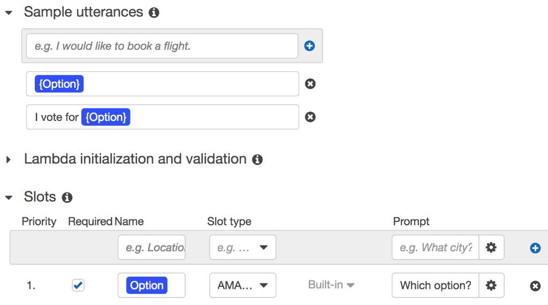Collapse the Sample utterances section
The height and width of the screenshot is (305, 548).
[x=9, y=13]
